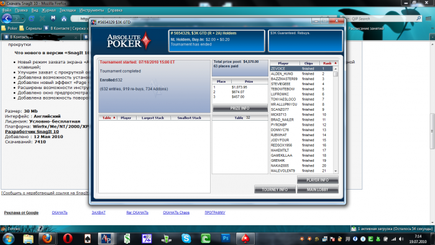Click the PRIZE INFO button

coord(240,108)
